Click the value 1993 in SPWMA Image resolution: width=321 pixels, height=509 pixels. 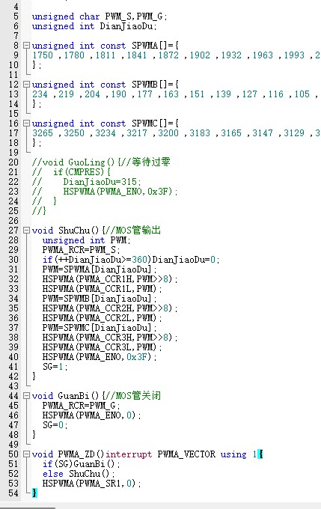point(294,55)
